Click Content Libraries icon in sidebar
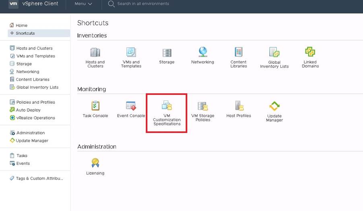Image resolution: width=363 pixels, height=211 pixels. point(12,79)
